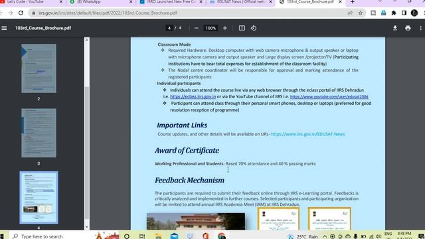Open the PDF viewer more actions menu
The height and width of the screenshot is (239, 425).
tap(420, 28)
